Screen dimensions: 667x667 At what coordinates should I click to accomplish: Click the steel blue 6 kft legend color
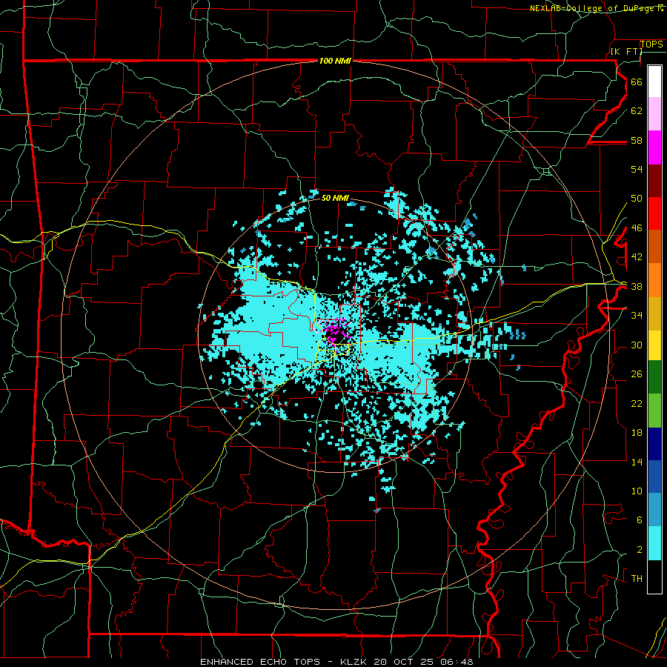654,510
